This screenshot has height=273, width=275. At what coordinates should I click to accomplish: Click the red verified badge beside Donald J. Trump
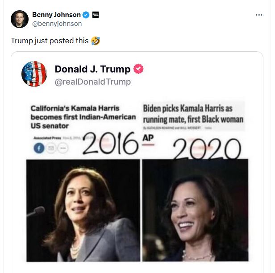tap(138, 69)
